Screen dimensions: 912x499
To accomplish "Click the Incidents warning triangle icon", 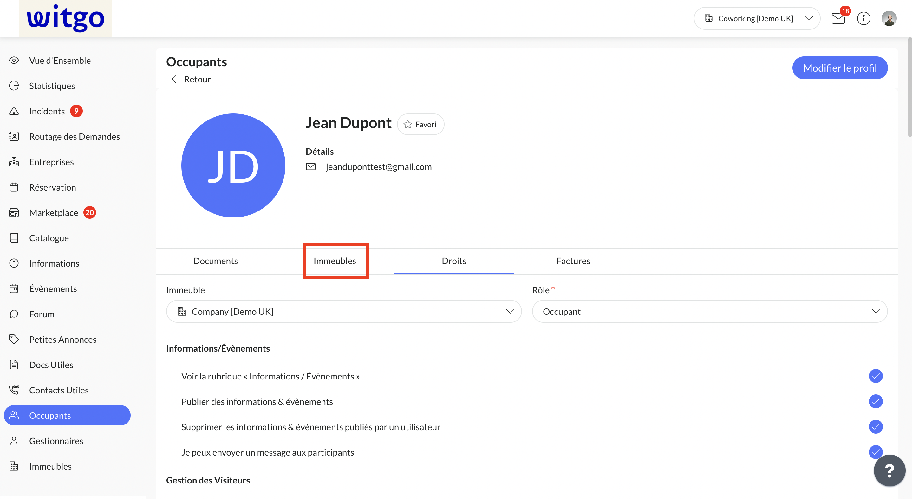I will 14,111.
